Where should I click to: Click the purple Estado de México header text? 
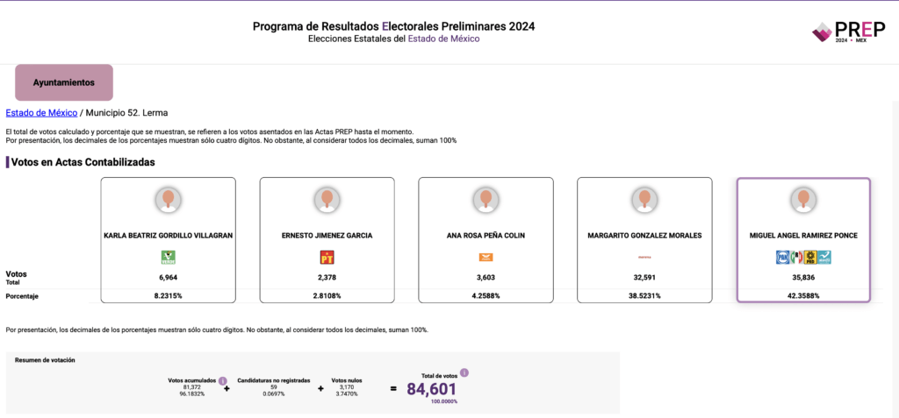tap(443, 39)
